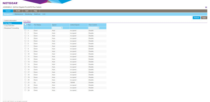Click the Apply button

(204, 18)
